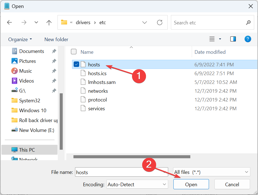Unpin Documents using its pin icon

tap(54, 51)
